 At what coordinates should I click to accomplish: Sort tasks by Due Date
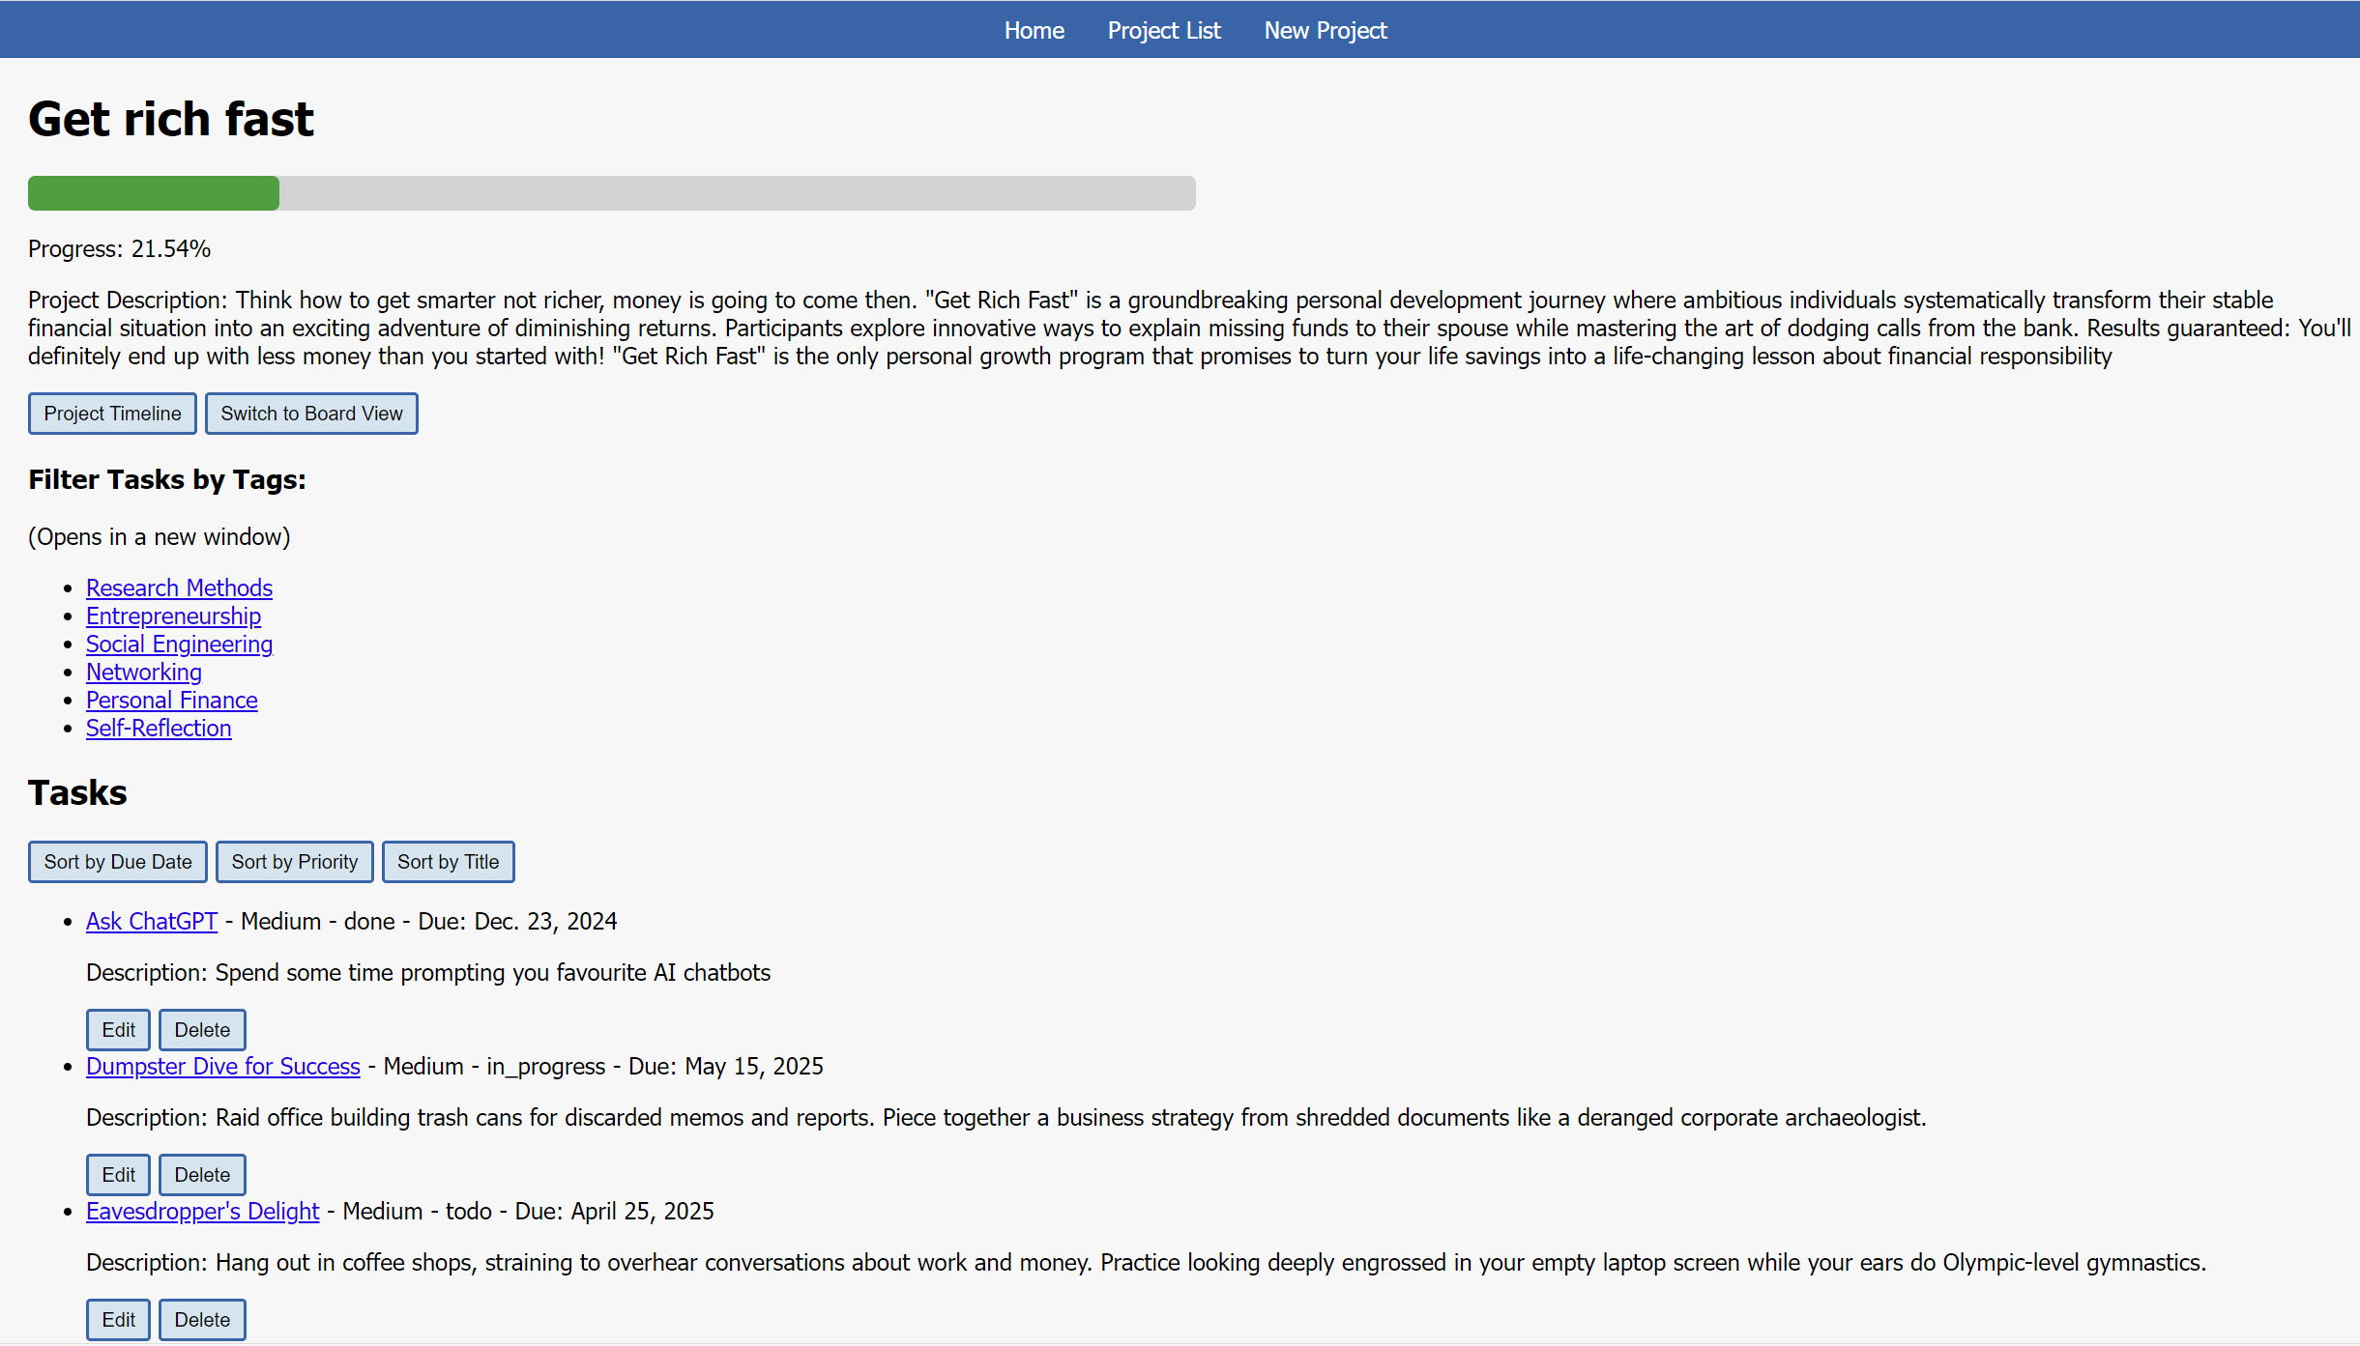[118, 862]
